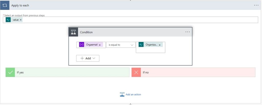This screenshot has width=262, height=105.
Task: Open the 'is equal to' operator dropdown
Action: 121,45
